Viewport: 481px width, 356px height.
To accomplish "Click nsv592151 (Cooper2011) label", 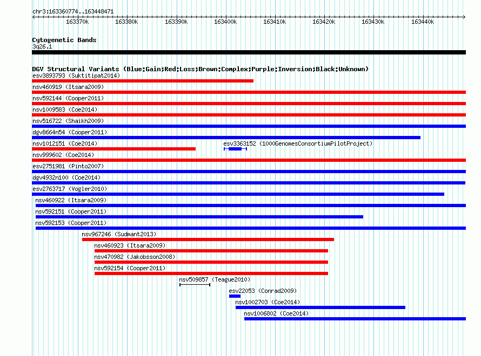I will tap(71, 211).
